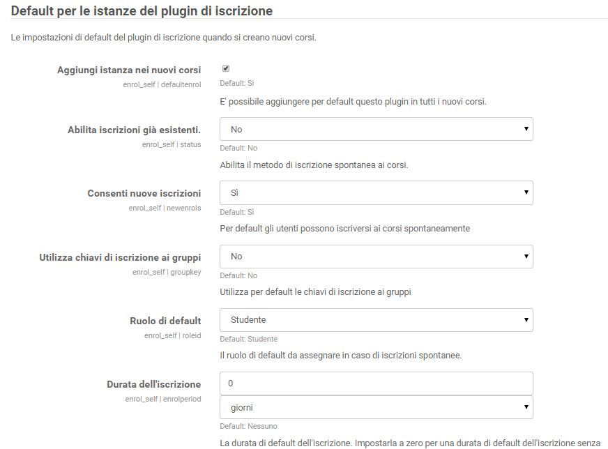This screenshot has height=449, width=608.
Task: Open the Ruolo di default Studente dropdown
Action: tap(376, 320)
